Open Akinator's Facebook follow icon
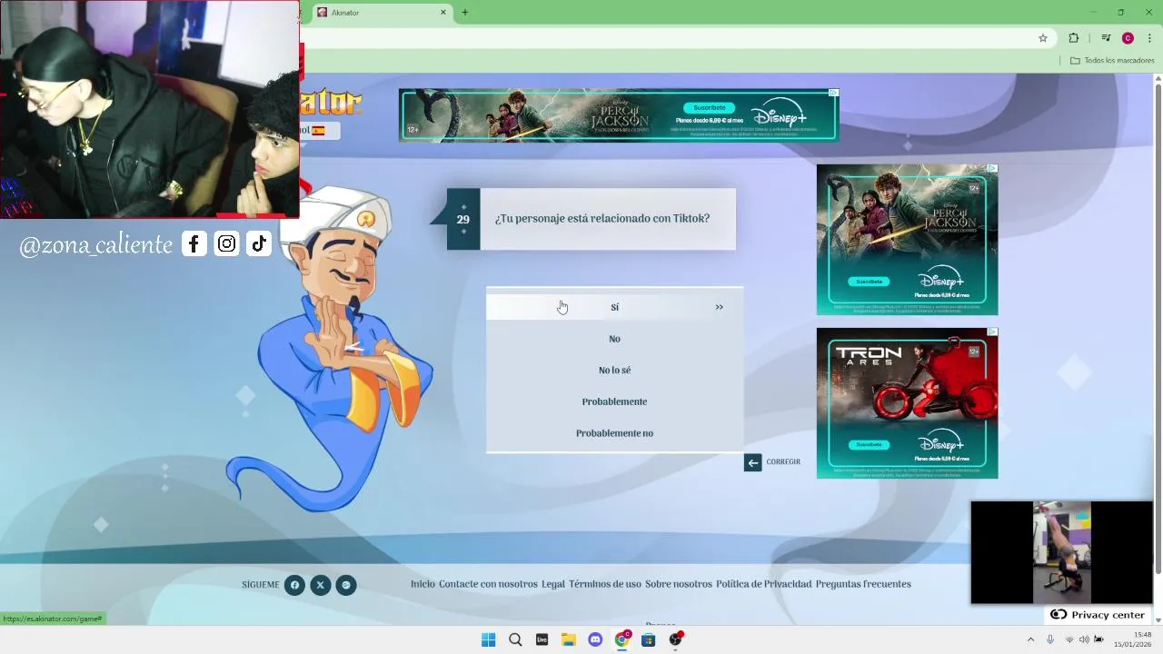Image resolution: width=1163 pixels, height=654 pixels. [294, 585]
